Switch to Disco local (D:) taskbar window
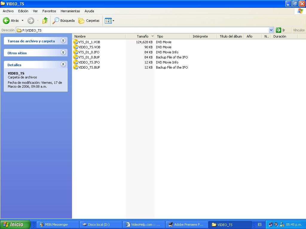The width and height of the screenshot is (306, 229). [x=101, y=225]
